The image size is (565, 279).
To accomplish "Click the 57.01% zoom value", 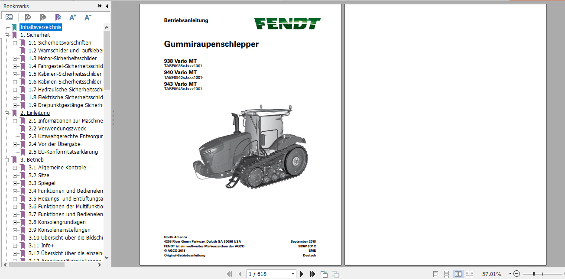I will click(492, 274).
